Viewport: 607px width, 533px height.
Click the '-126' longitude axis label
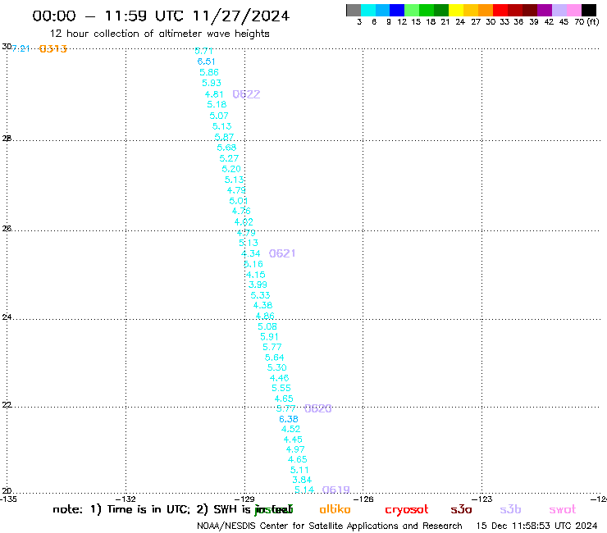(364, 499)
